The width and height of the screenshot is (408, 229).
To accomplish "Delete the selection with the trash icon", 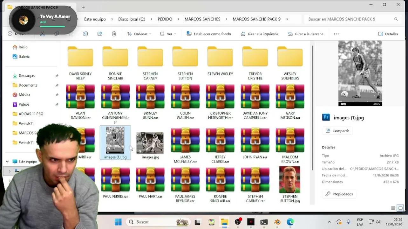I will [114, 34].
